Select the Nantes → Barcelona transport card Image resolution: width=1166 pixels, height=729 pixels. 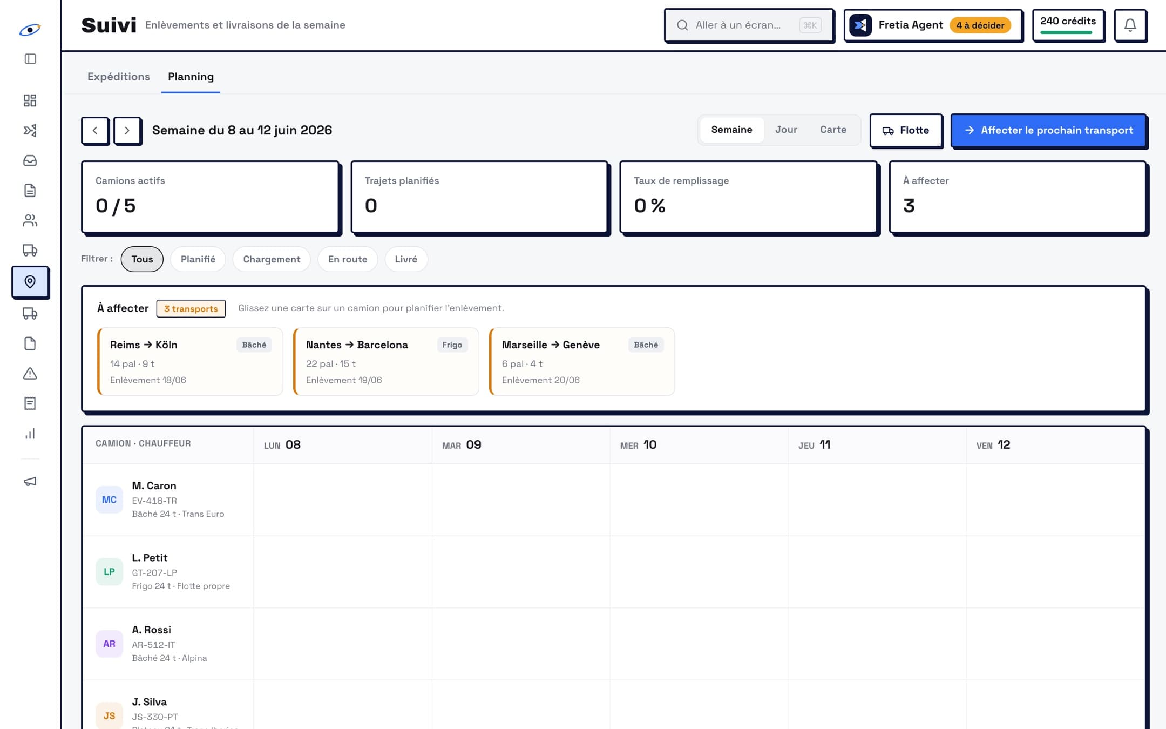[x=386, y=362]
